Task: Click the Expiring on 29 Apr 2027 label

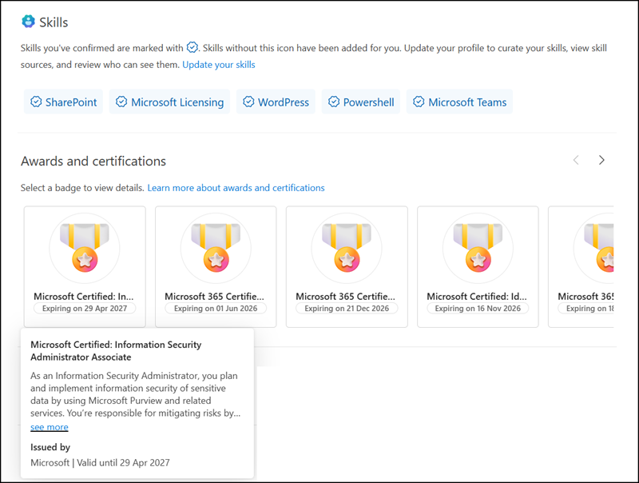Action: point(85,309)
